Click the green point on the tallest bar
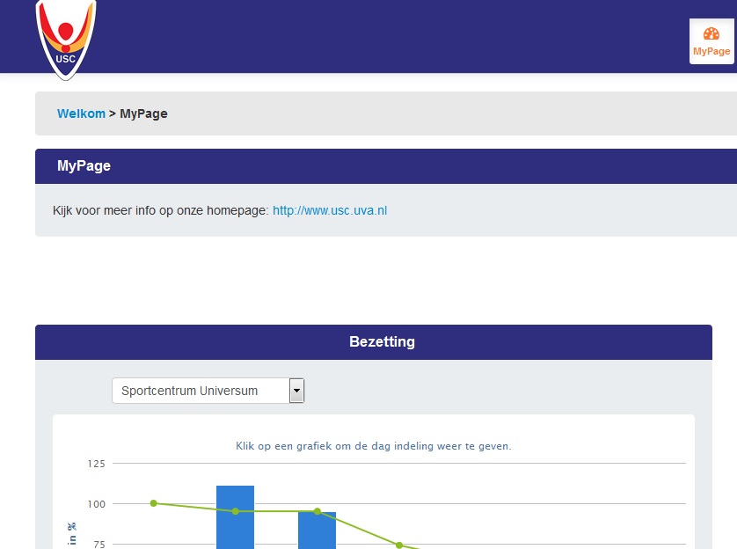This screenshot has width=737, height=549. (x=235, y=511)
